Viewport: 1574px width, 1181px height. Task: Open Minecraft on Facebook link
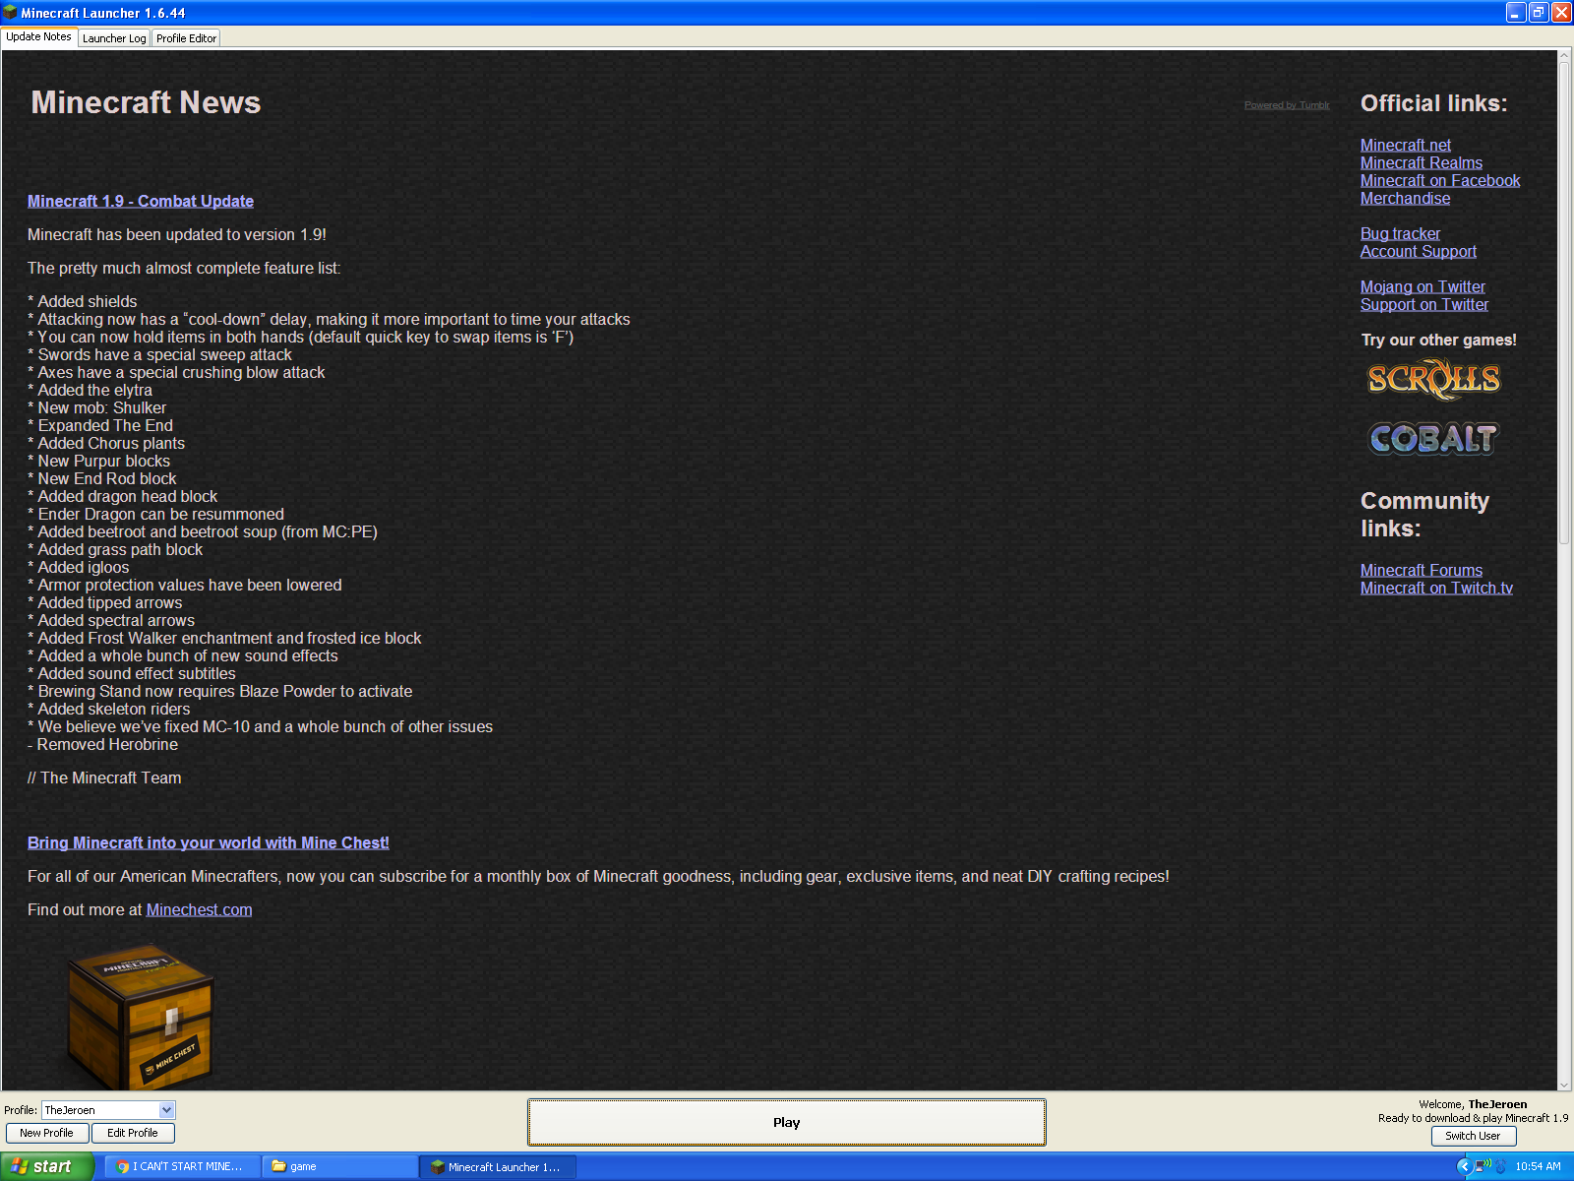click(1440, 180)
